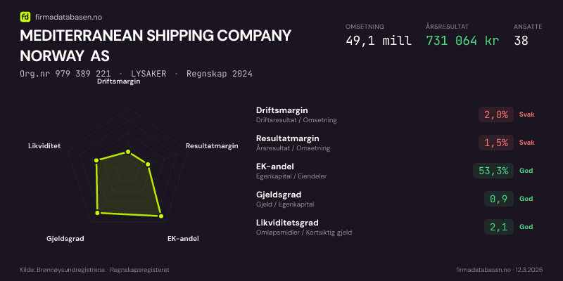The width and height of the screenshot is (563, 281).
Task: Click the EK-andel row heading in list
Action: tap(270, 166)
